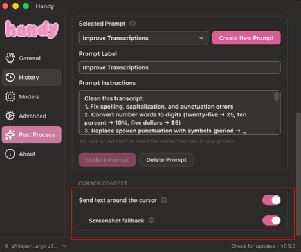This screenshot has width=301, height=252.
Task: Click the pink handy logo
Action: coord(32,29)
